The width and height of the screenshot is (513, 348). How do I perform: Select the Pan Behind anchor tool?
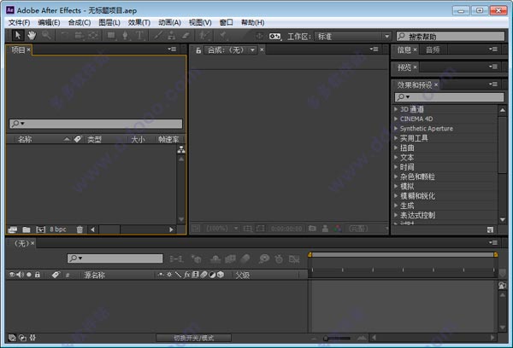coord(93,35)
